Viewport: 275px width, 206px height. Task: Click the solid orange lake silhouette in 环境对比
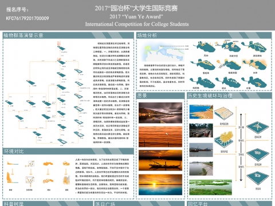pos(48,164)
